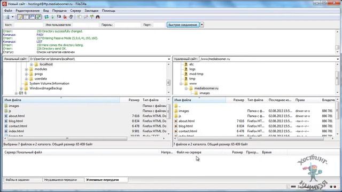Click the remote blog.html file icon

coord(176,126)
